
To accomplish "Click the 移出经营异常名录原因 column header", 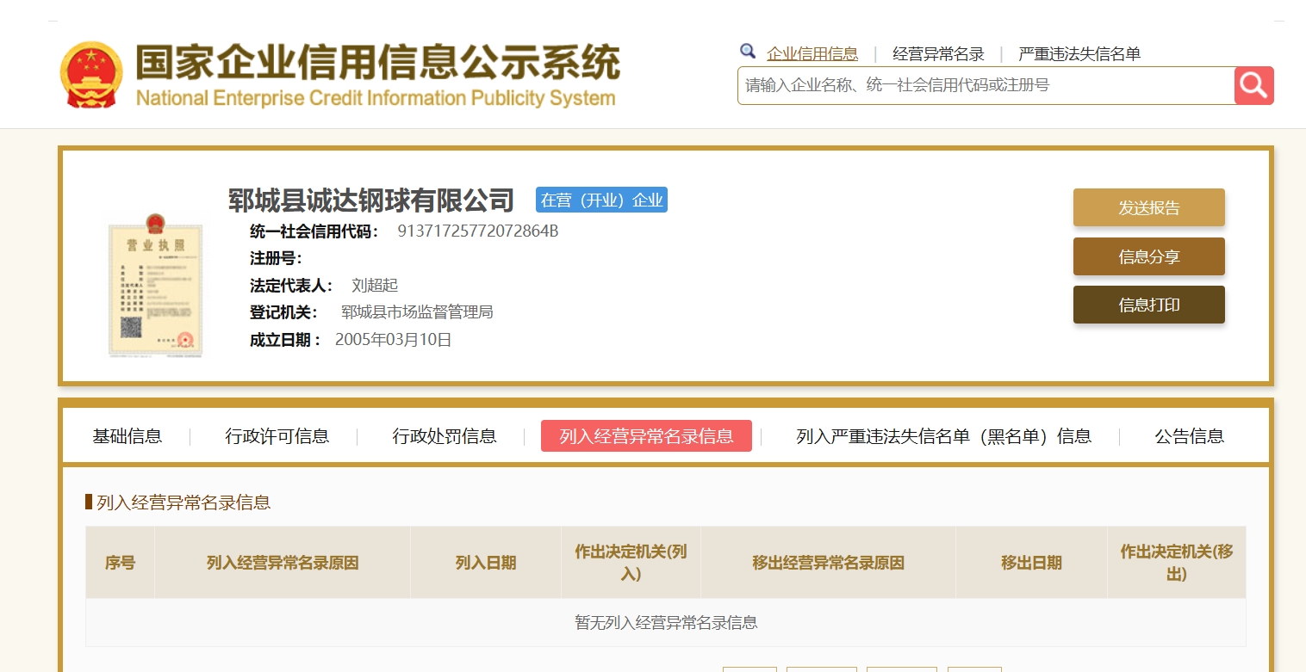I will tap(828, 563).
